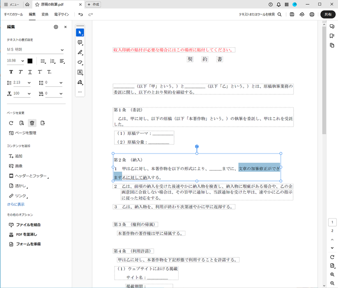338x288 pixels.
Task: Close the 編集 panel
Action: (65, 27)
